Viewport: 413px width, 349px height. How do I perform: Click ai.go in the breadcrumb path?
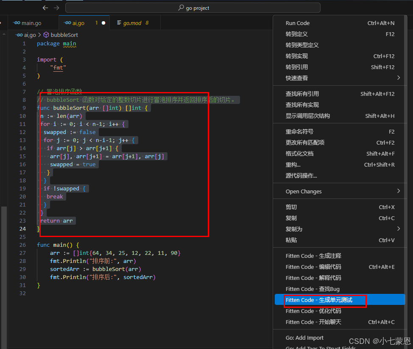[x=30, y=35]
